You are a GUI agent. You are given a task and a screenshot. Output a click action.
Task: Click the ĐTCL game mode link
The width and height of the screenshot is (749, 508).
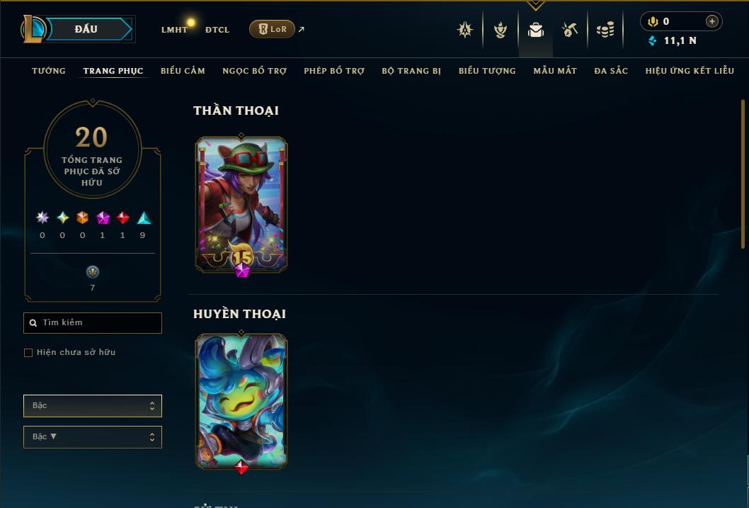coord(217,30)
